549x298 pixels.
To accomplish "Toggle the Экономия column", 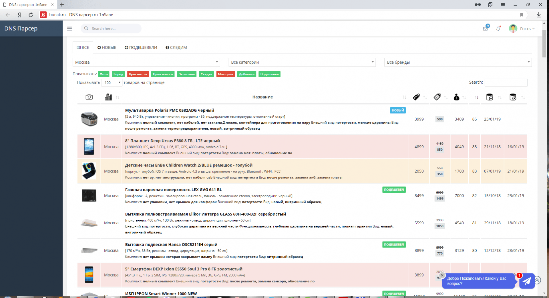I will (x=187, y=74).
